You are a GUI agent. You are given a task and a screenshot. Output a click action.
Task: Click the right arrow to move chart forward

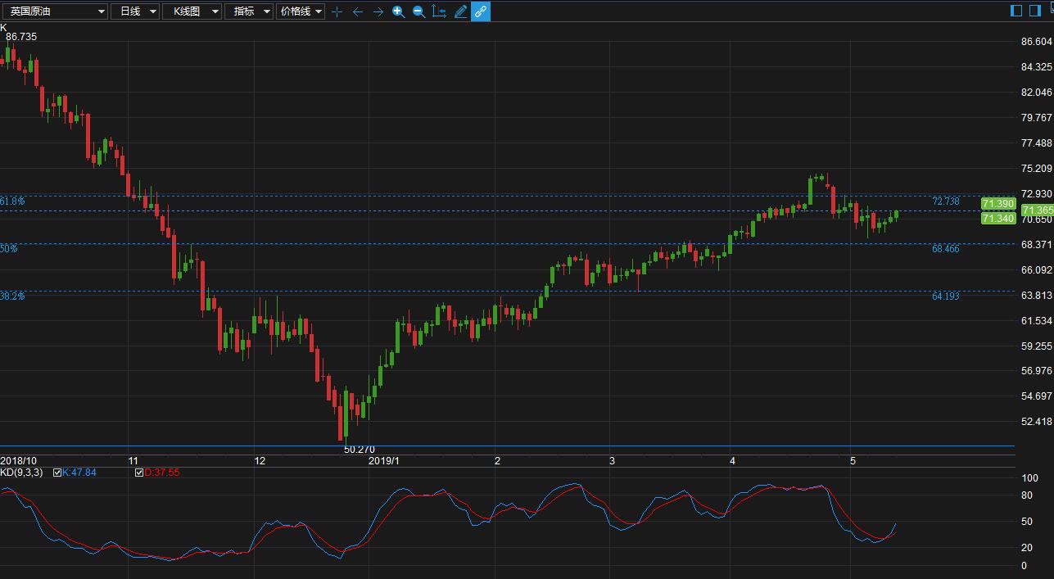coord(378,11)
